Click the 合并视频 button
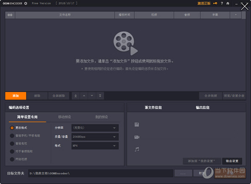 (211, 96)
